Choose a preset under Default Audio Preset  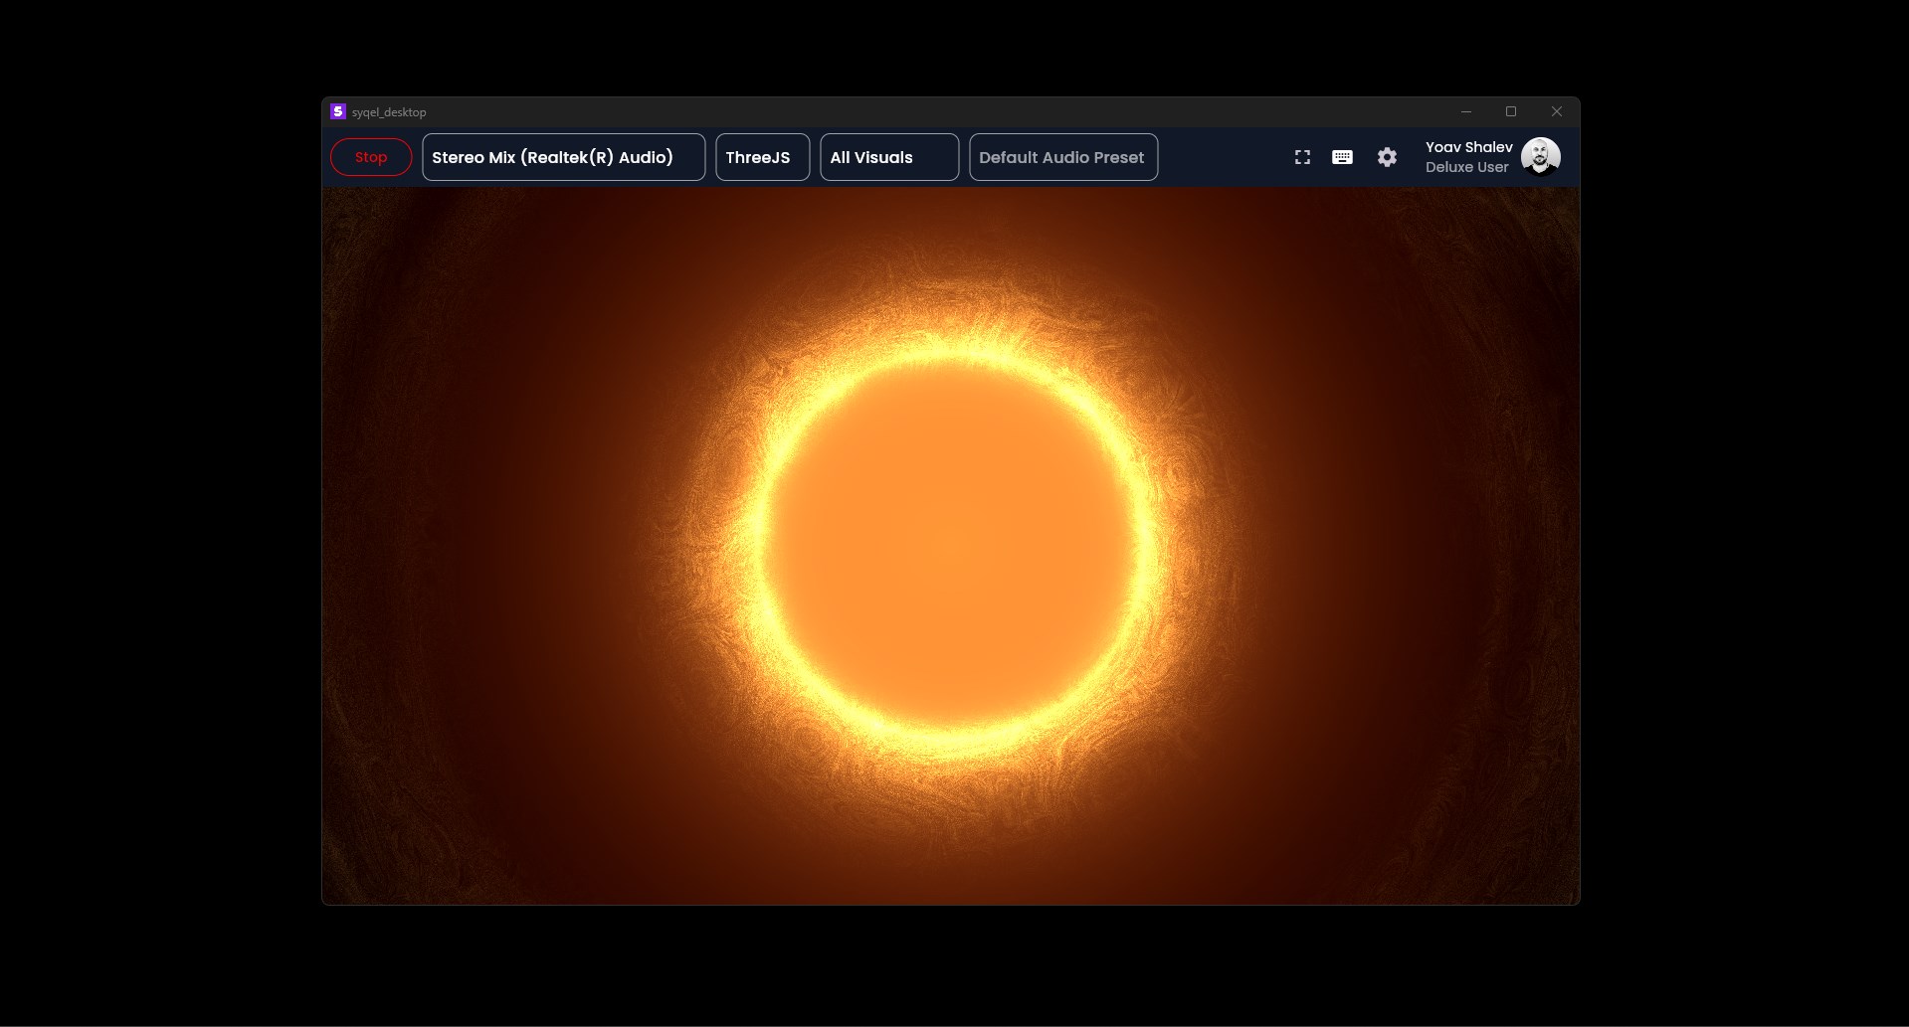(x=1061, y=156)
